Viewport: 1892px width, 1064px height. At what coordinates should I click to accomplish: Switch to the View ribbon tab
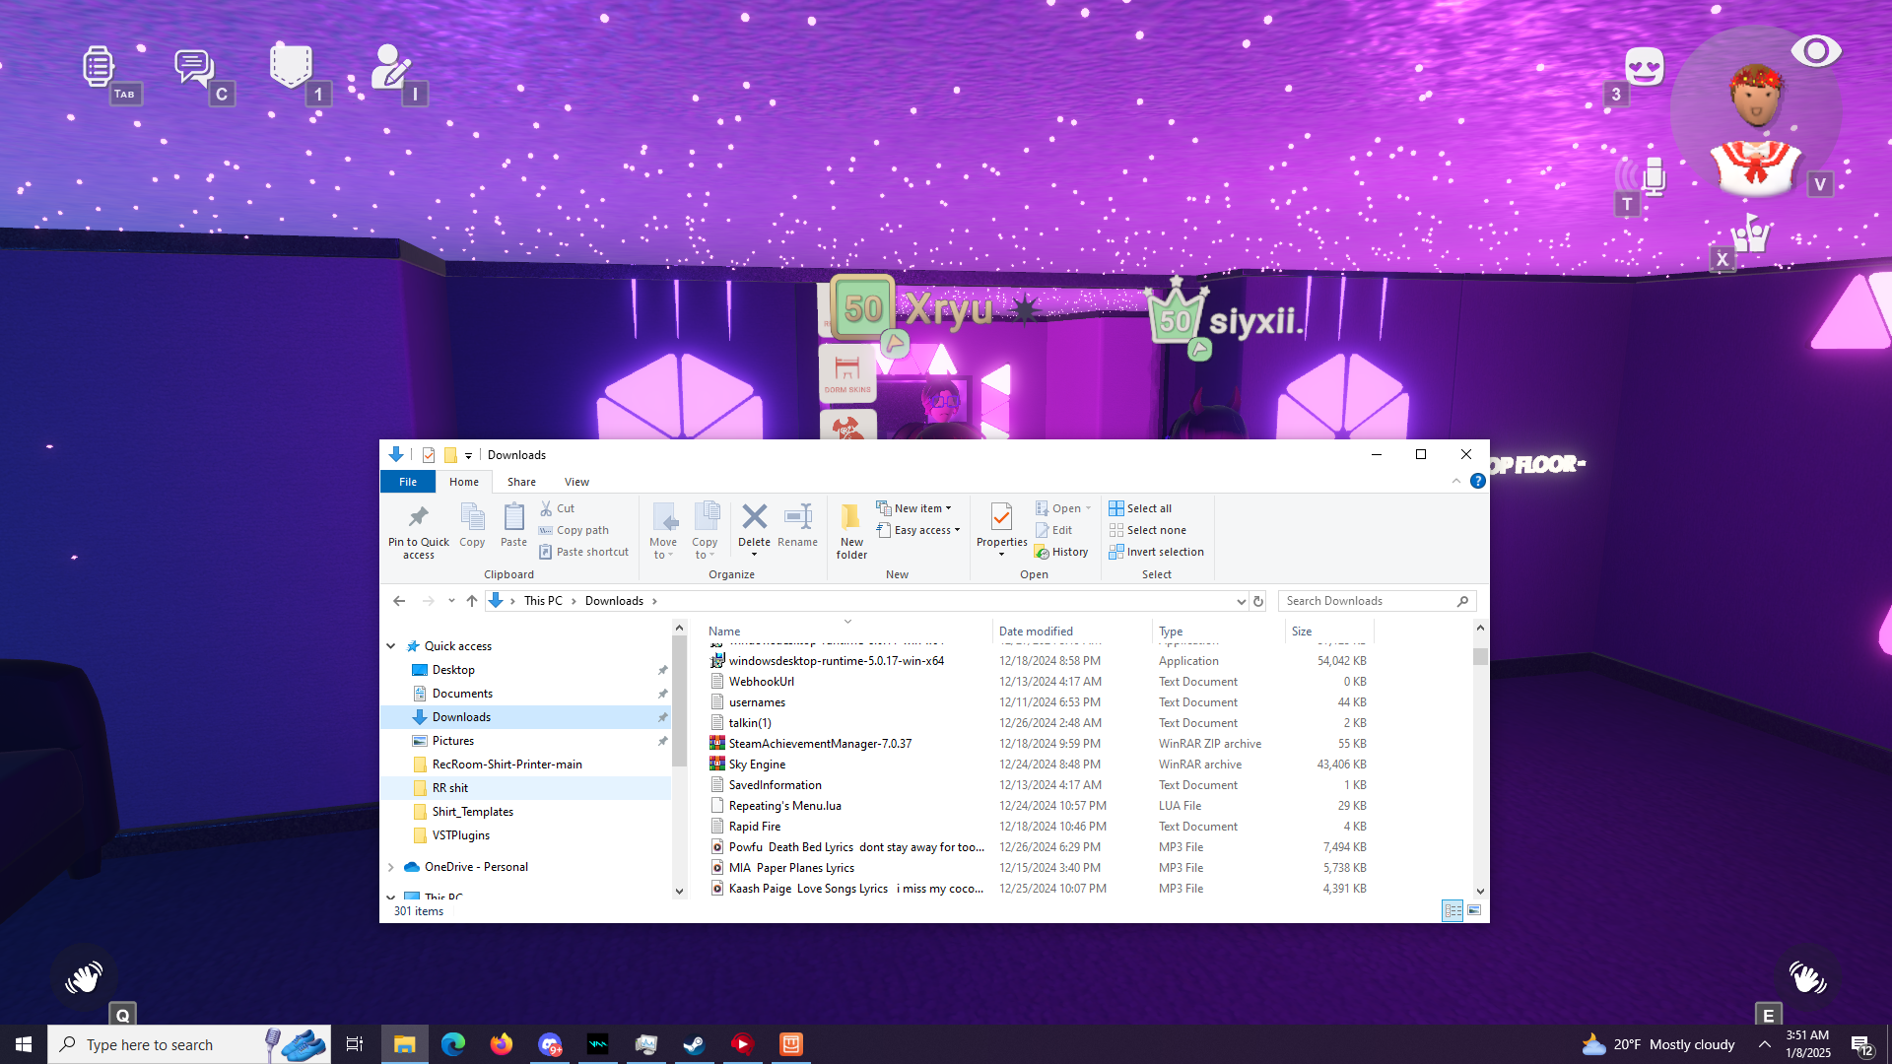point(576,482)
